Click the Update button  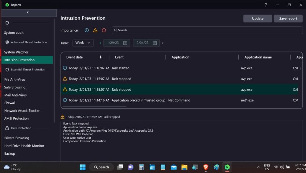258,19
